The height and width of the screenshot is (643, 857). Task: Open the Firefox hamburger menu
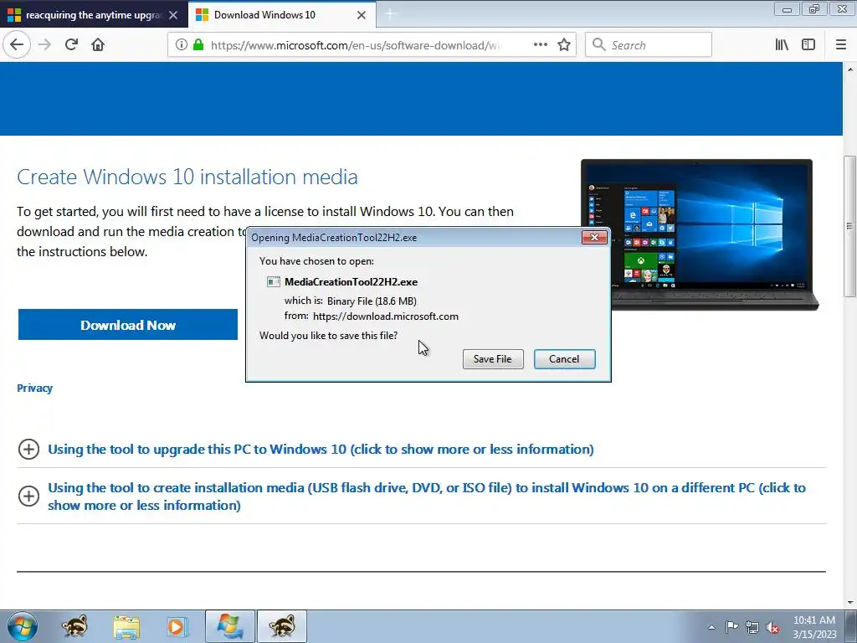point(841,45)
